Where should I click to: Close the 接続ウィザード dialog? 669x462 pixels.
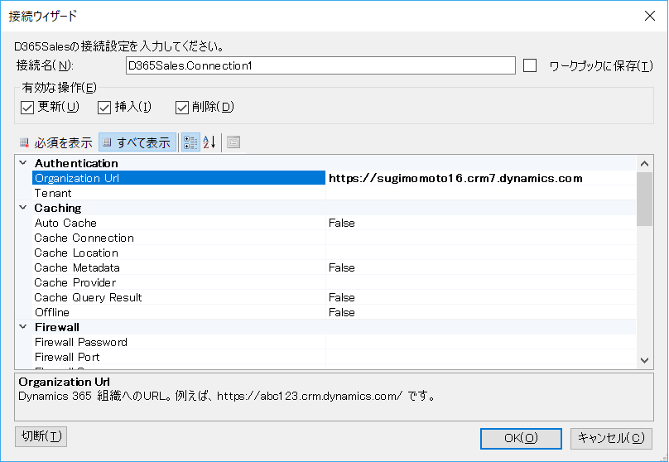[x=649, y=16]
